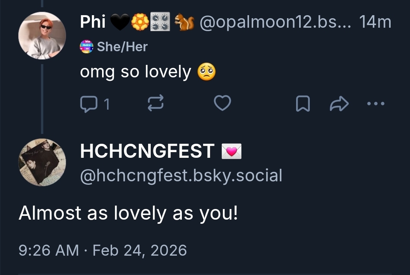The width and height of the screenshot is (410, 275).
Task: Click the colorful badge icon beside She/Her
Action: coord(87,47)
